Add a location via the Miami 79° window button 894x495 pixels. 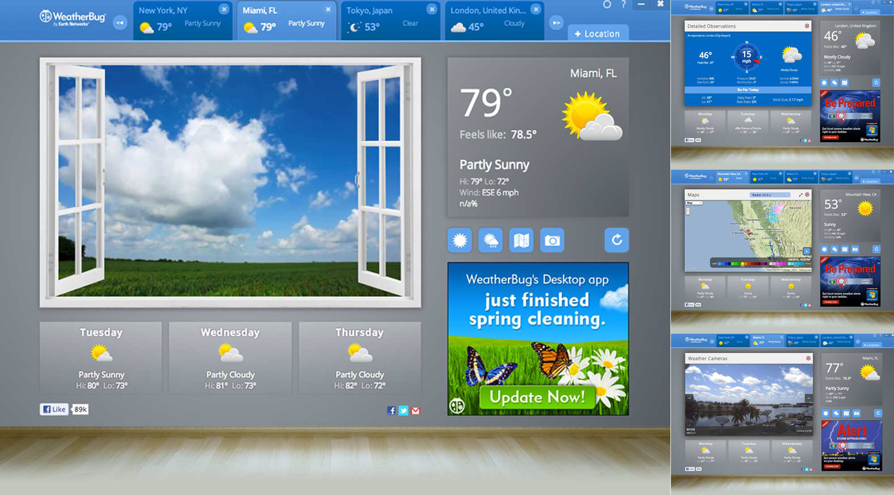pyautogui.click(x=597, y=34)
